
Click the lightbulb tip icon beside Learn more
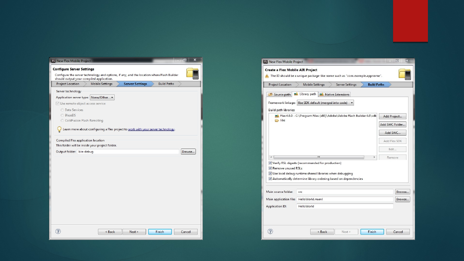coord(59,129)
